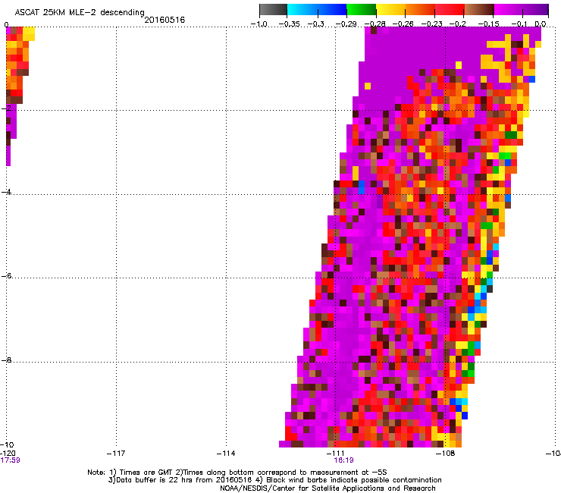The width and height of the screenshot is (561, 493).
Task: Click the latitude axis label '-10'
Action: pyautogui.click(x=7, y=444)
